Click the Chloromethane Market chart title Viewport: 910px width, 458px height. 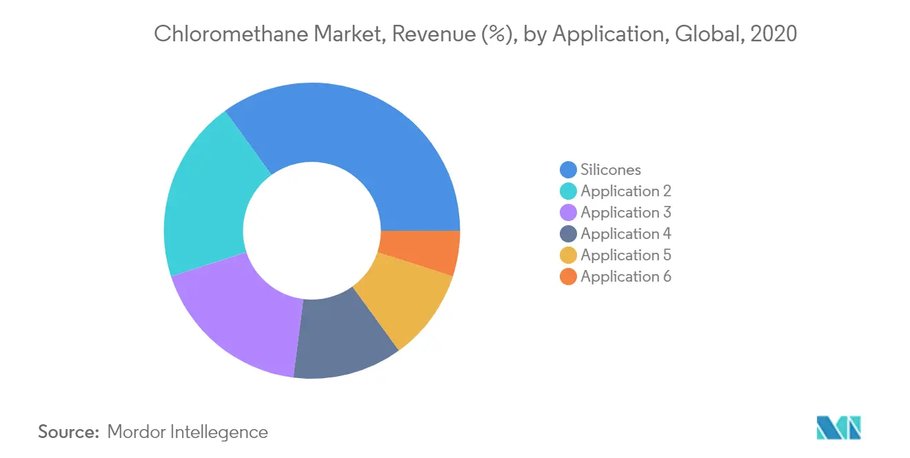coord(475,34)
